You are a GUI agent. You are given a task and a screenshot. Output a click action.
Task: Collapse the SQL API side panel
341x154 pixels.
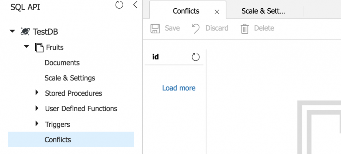click(135, 5)
